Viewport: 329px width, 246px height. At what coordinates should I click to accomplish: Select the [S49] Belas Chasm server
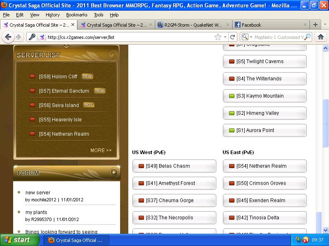coord(174,166)
